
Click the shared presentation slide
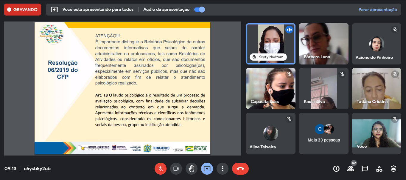pos(122,88)
